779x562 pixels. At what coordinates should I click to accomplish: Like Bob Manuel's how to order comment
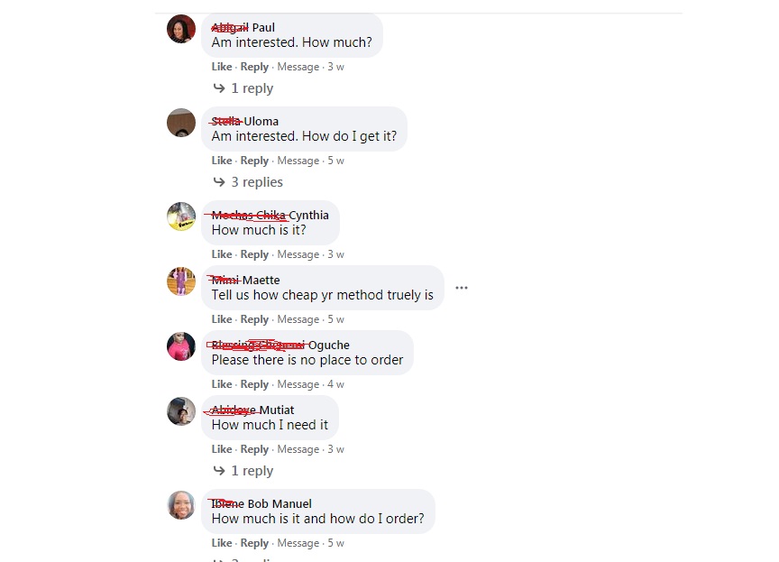pyautogui.click(x=222, y=543)
